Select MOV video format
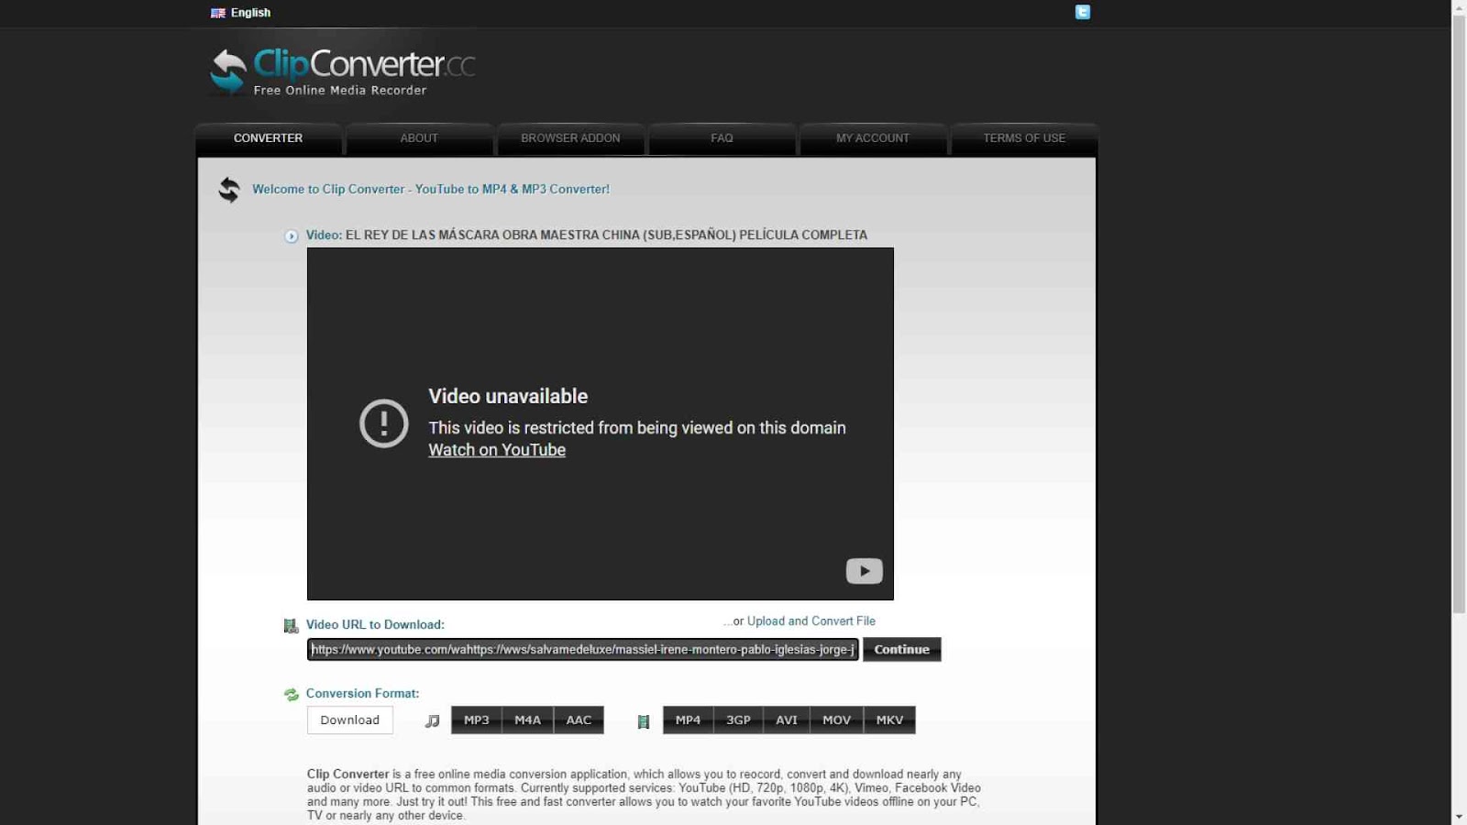1467x825 pixels. (x=836, y=720)
